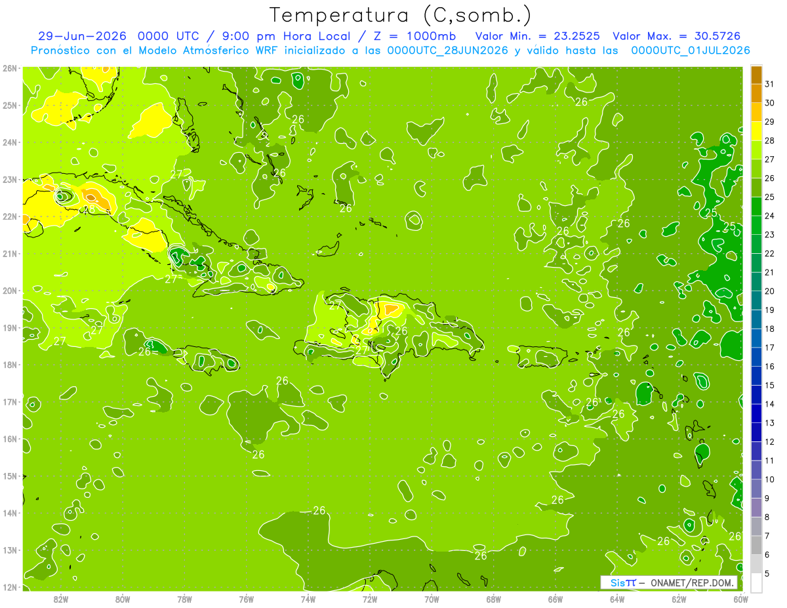This screenshot has width=787, height=608.
Task: Click the 82W longitude axis label
Action: (x=60, y=598)
